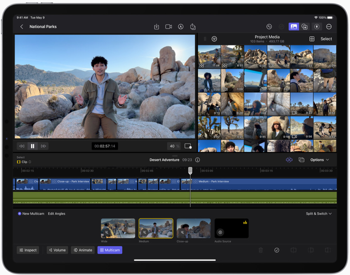The width and height of the screenshot is (350, 275).
Task: Toggle the photo media browser button
Action: [294, 27]
